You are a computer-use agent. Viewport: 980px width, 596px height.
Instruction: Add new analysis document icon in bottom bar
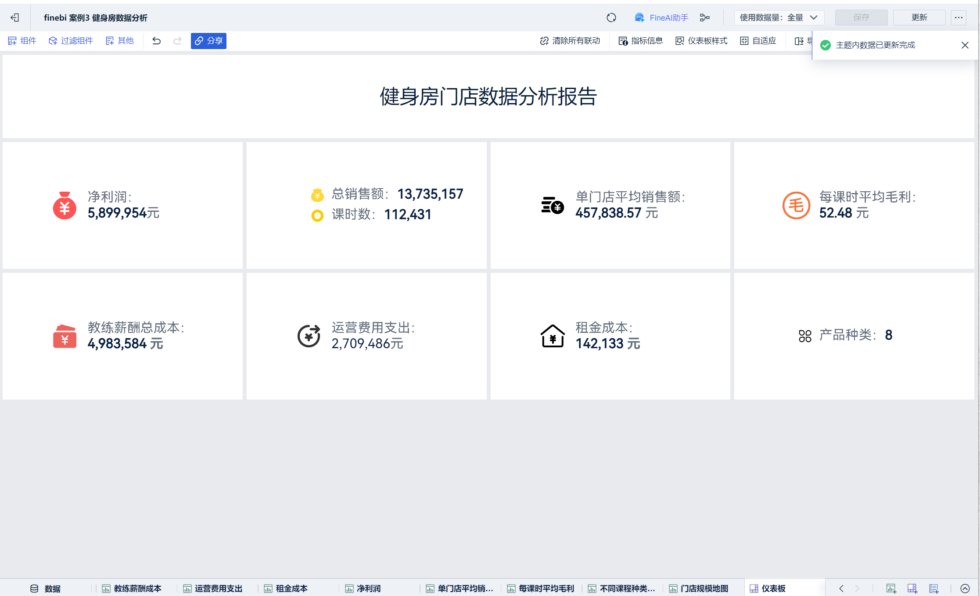[x=933, y=589]
